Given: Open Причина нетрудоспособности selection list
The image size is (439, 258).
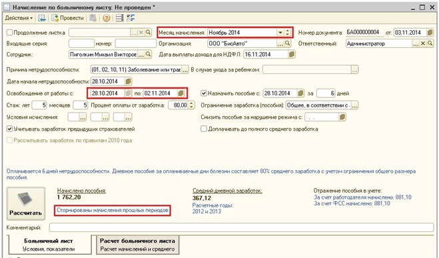Looking at the screenshot, I should pos(185,70).
